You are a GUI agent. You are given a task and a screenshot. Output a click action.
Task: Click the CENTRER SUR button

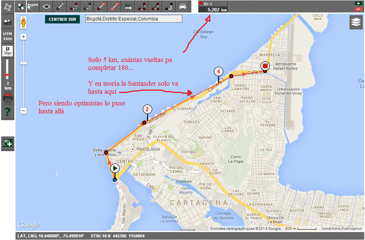pyautogui.click(x=62, y=19)
